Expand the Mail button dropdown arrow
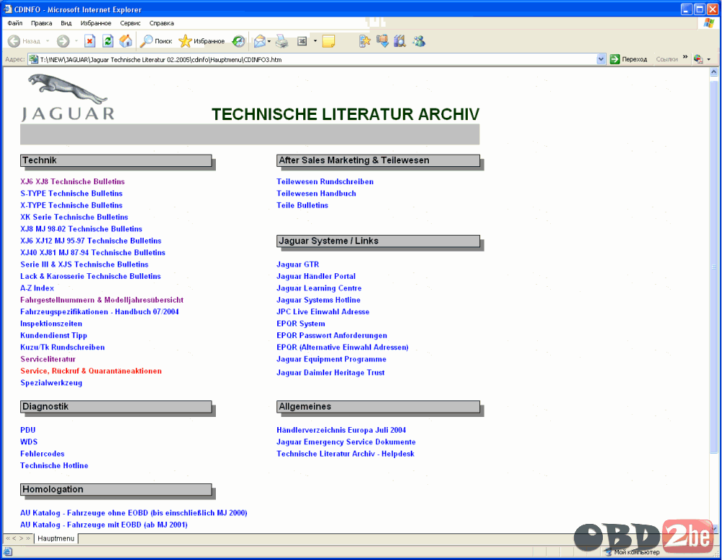Viewport: 722px width, 560px height. tap(269, 41)
